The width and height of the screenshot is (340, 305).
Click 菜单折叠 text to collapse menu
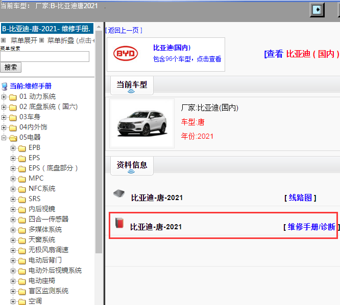click(61, 40)
